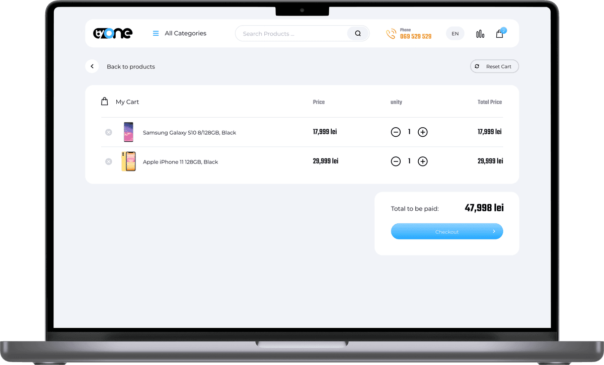
Task: Click the Reset Cart button
Action: point(494,66)
